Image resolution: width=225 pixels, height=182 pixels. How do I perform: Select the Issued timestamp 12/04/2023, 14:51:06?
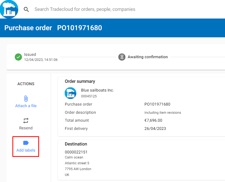(41, 60)
